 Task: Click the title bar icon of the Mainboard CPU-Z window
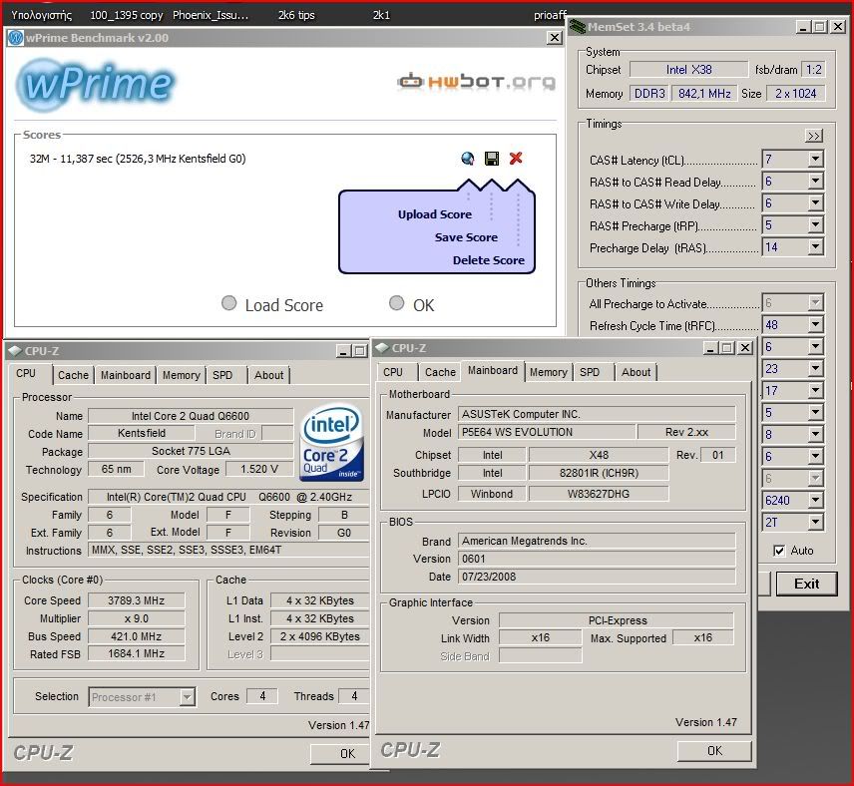(x=382, y=347)
